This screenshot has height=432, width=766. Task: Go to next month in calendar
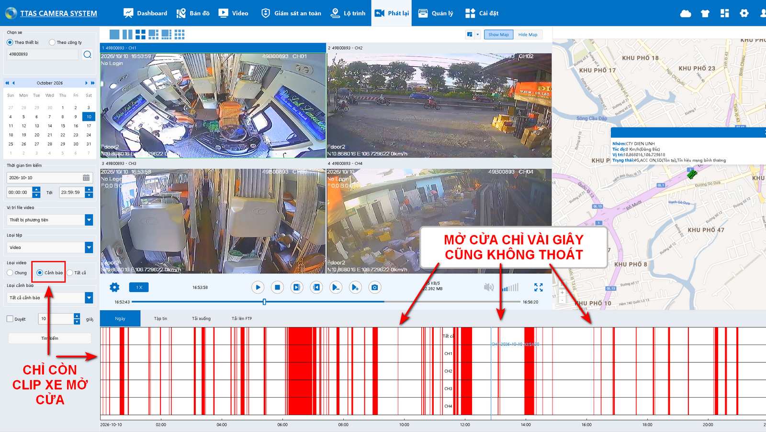point(86,83)
